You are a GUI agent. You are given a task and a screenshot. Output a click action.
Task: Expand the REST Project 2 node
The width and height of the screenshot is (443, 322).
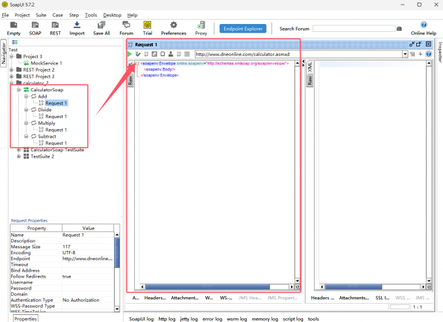pos(12,70)
